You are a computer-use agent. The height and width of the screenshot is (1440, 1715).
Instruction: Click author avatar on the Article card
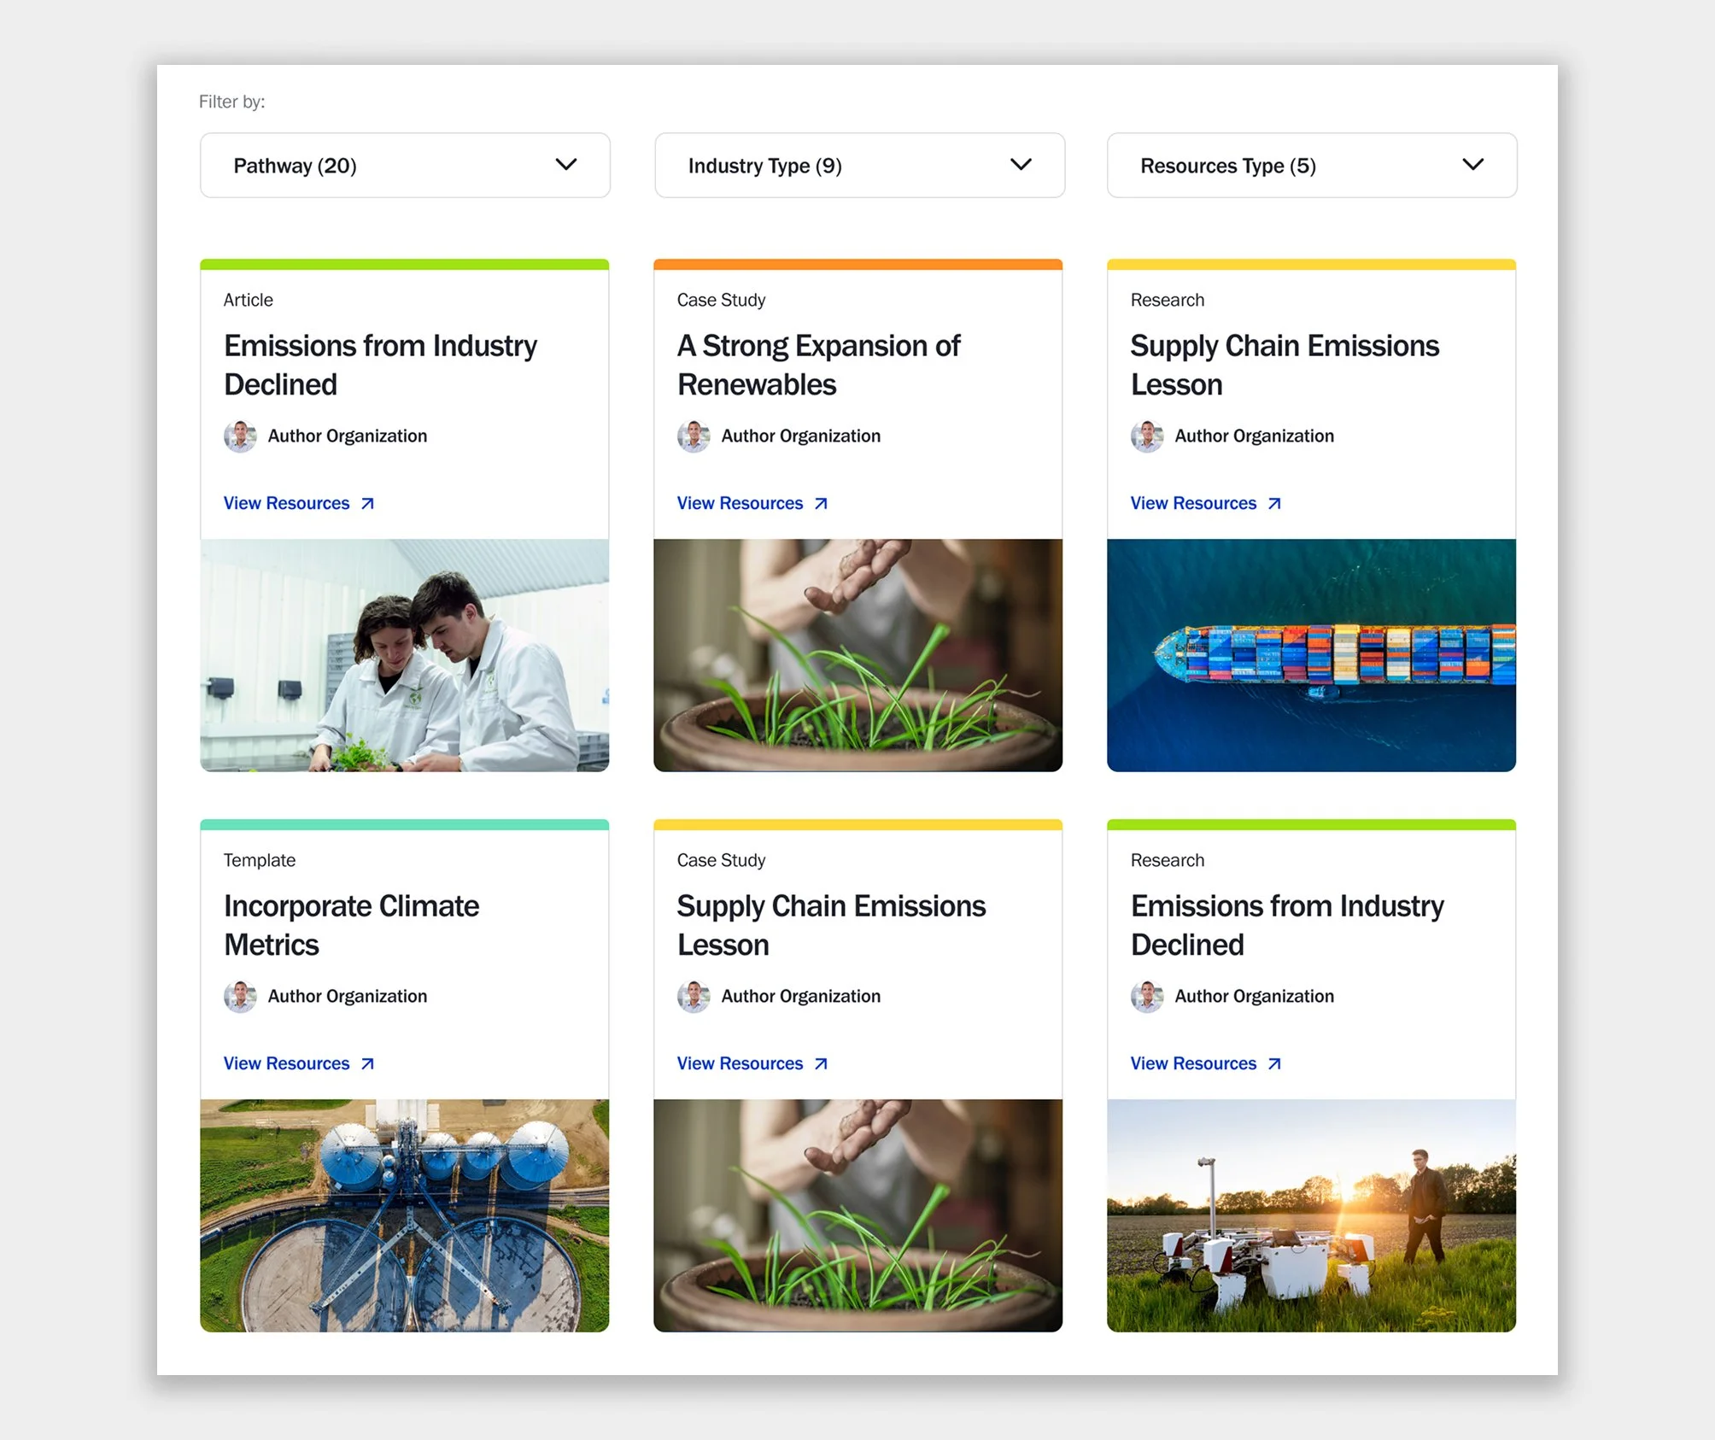240,436
